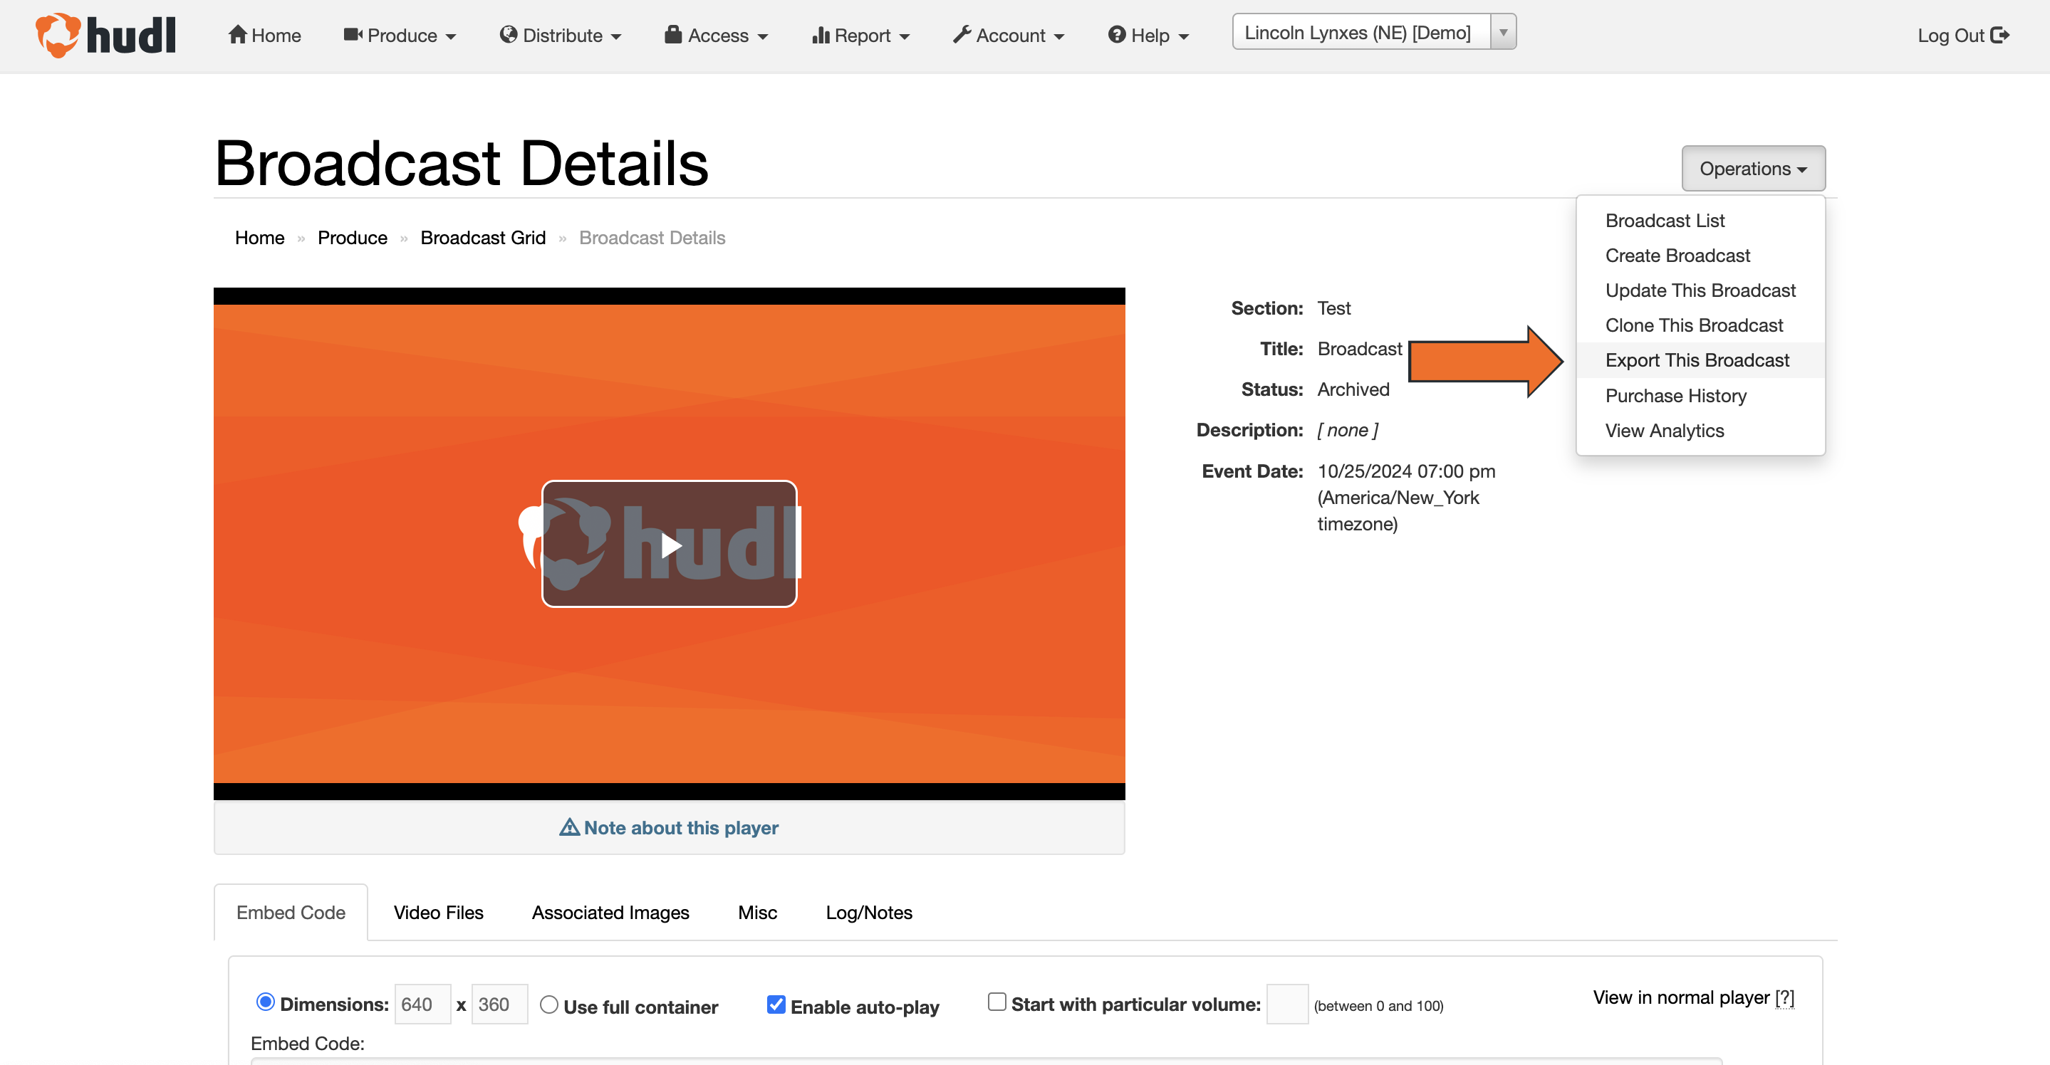Click the width dimension input showing 640
Screen dimensions: 2050x1065
[421, 1004]
